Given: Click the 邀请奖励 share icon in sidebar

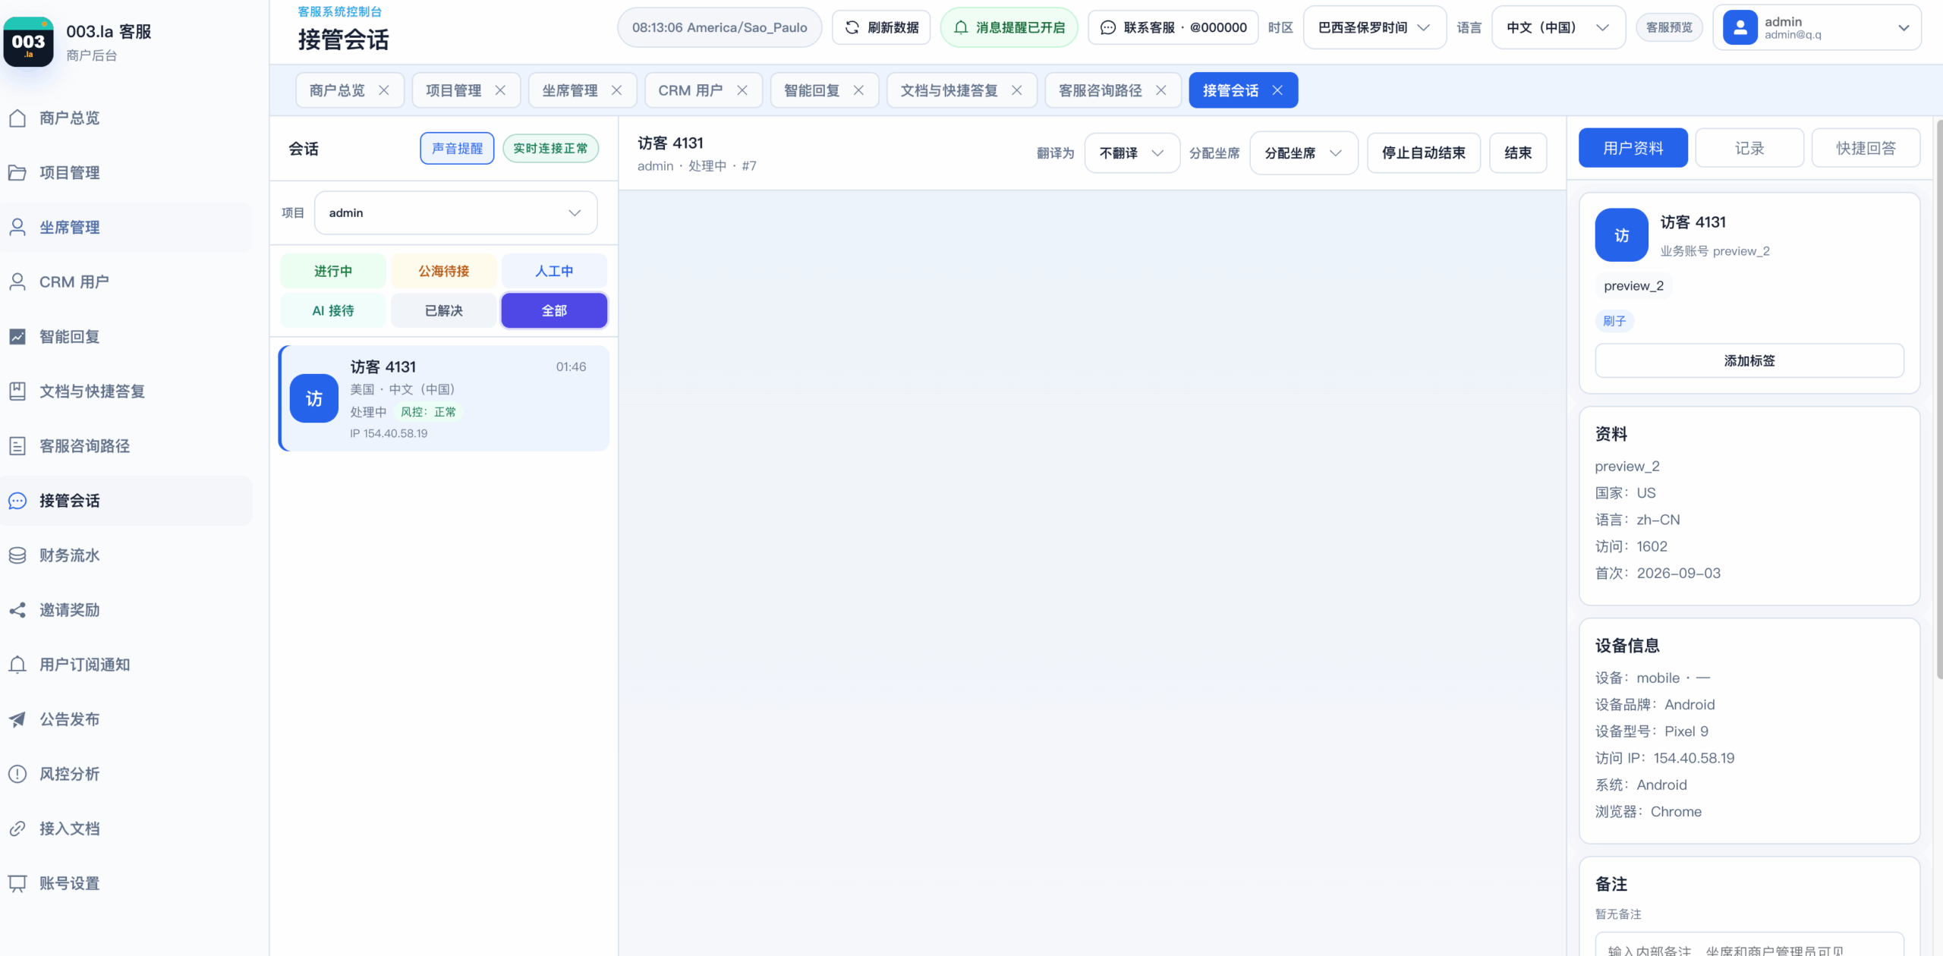Looking at the screenshot, I should point(17,610).
